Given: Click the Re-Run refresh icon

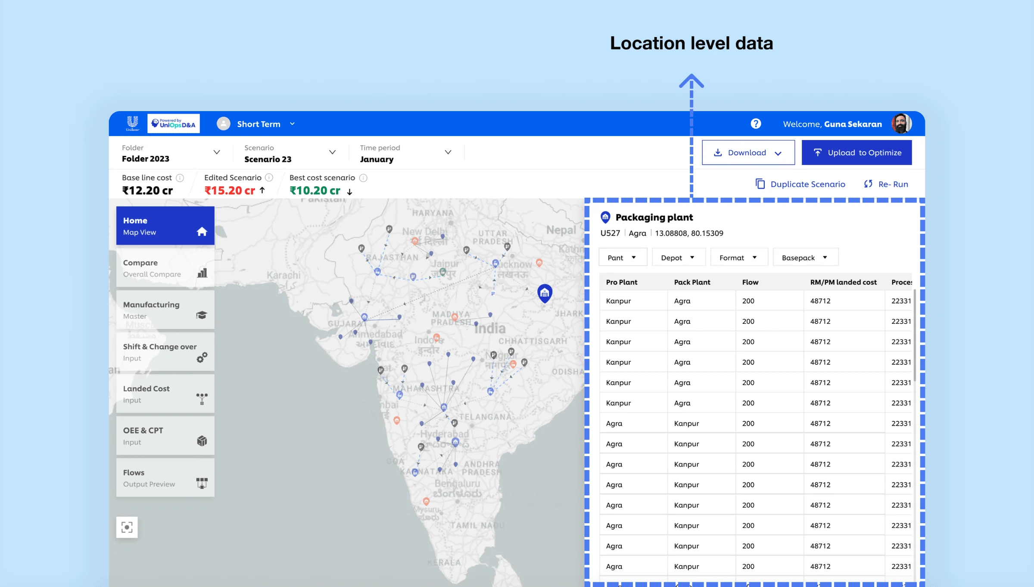Looking at the screenshot, I should pyautogui.click(x=868, y=184).
